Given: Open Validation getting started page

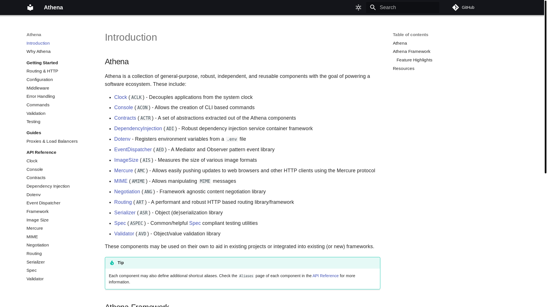Looking at the screenshot, I should click(36, 113).
